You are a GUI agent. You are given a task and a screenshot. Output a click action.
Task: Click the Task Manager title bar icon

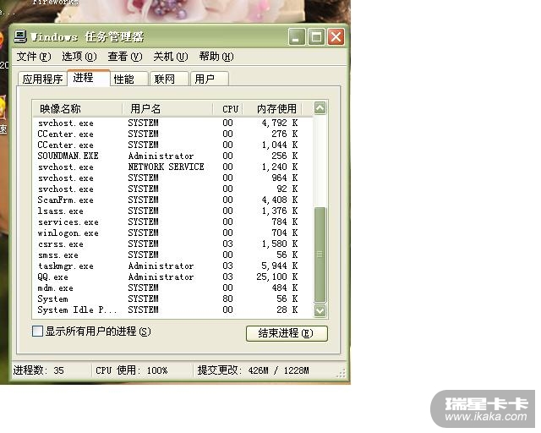pyautogui.click(x=20, y=36)
